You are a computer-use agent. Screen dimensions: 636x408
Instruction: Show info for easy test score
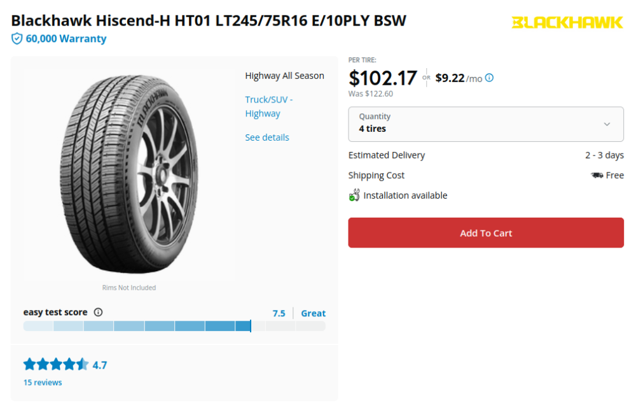pyautogui.click(x=98, y=313)
